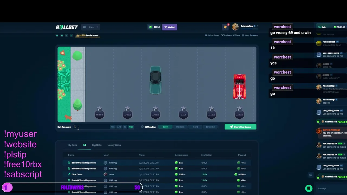Click PabloIsBest username in chat
The width and height of the screenshot is (347, 195).
coord(329,42)
